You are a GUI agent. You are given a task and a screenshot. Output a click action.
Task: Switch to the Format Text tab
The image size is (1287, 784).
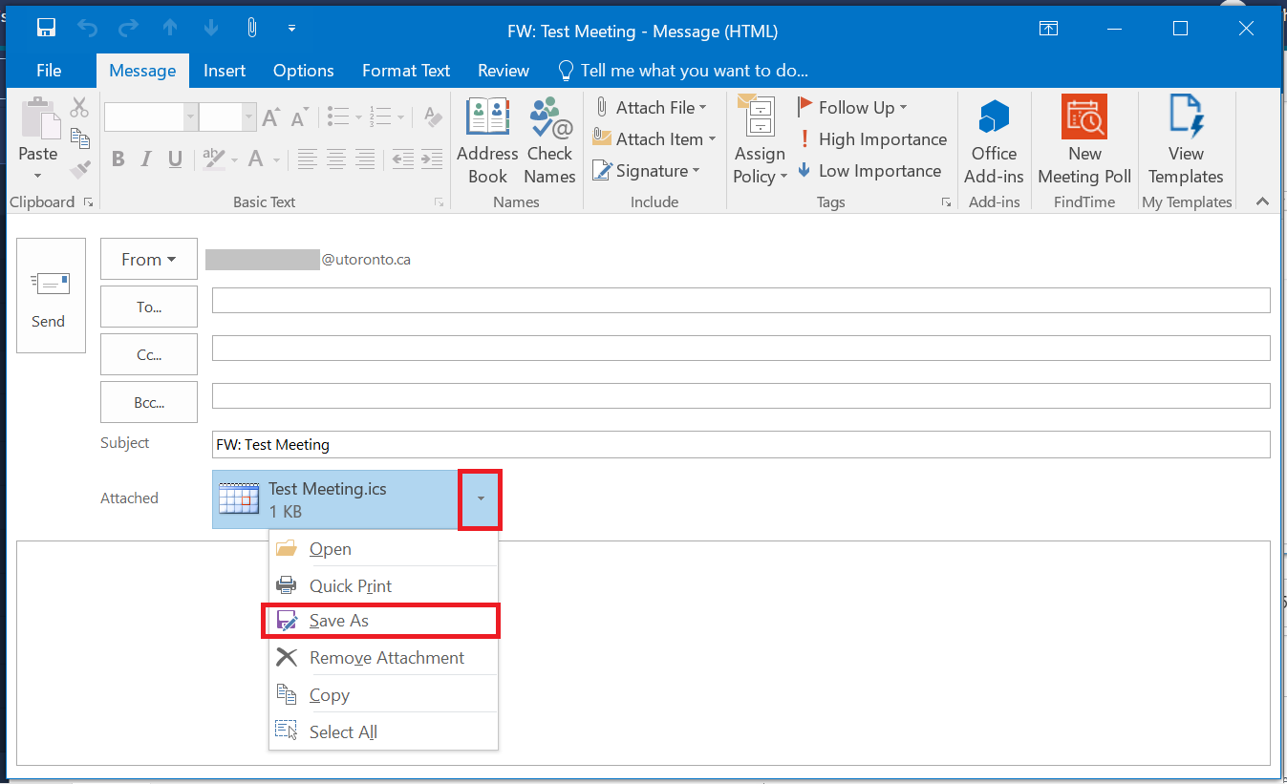point(406,71)
